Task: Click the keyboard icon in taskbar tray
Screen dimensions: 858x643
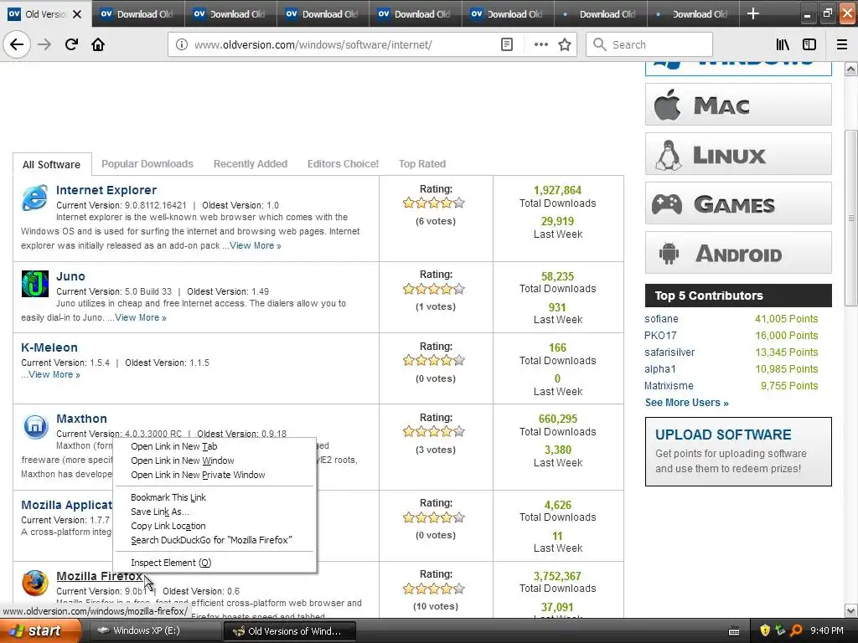Action: [x=734, y=631]
